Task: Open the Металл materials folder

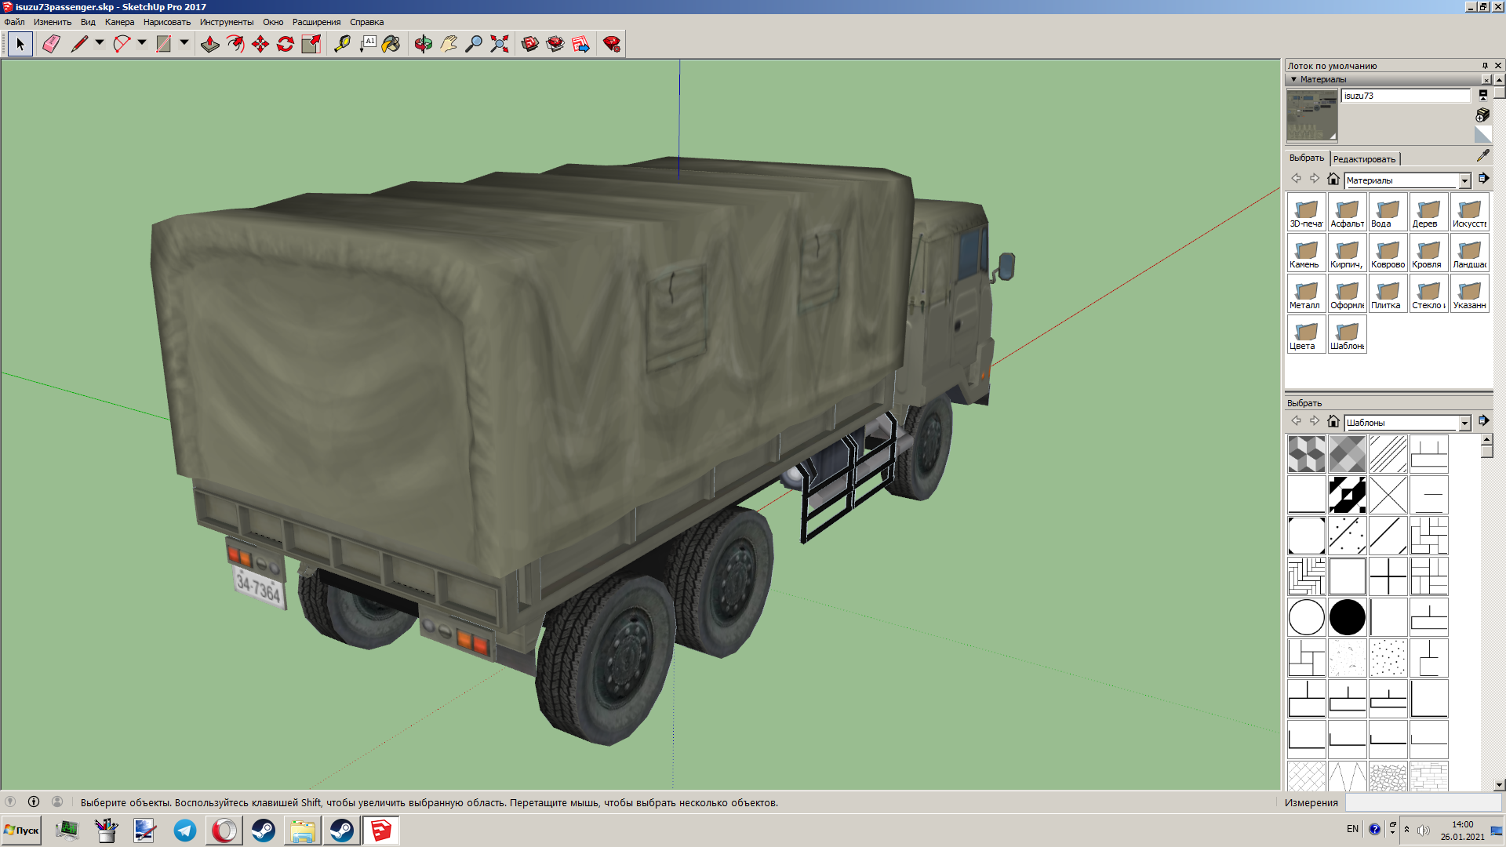Action: tap(1306, 294)
